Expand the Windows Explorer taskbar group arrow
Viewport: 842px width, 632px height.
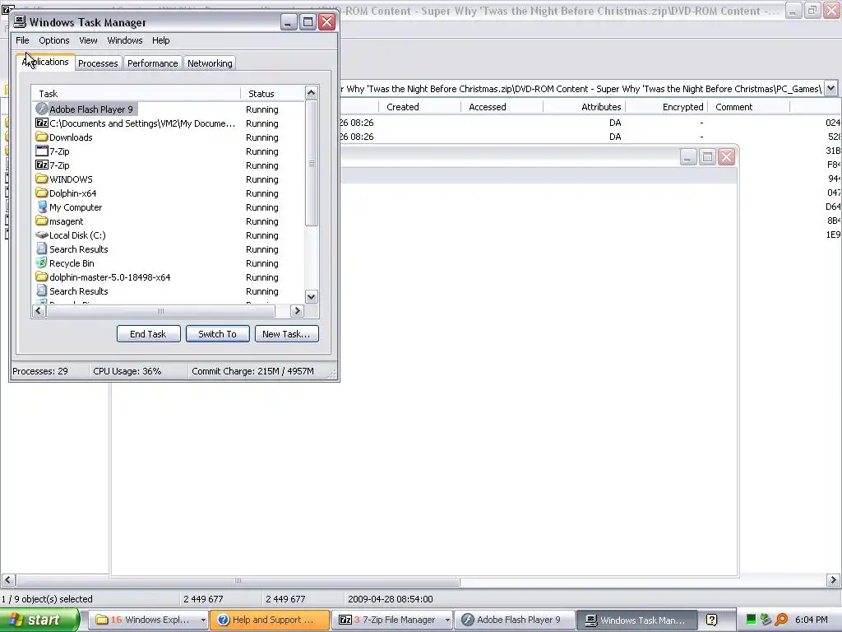(x=203, y=620)
